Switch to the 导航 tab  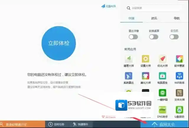[177, 18]
